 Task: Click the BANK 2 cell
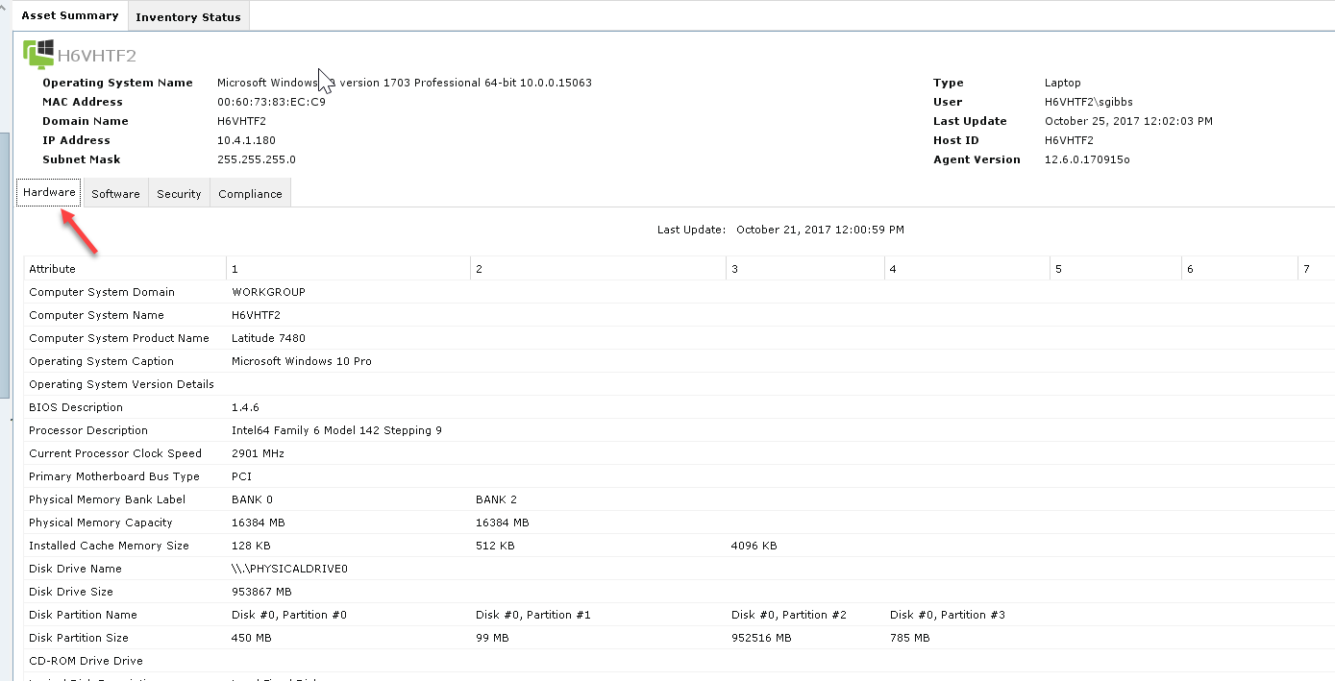click(x=496, y=499)
